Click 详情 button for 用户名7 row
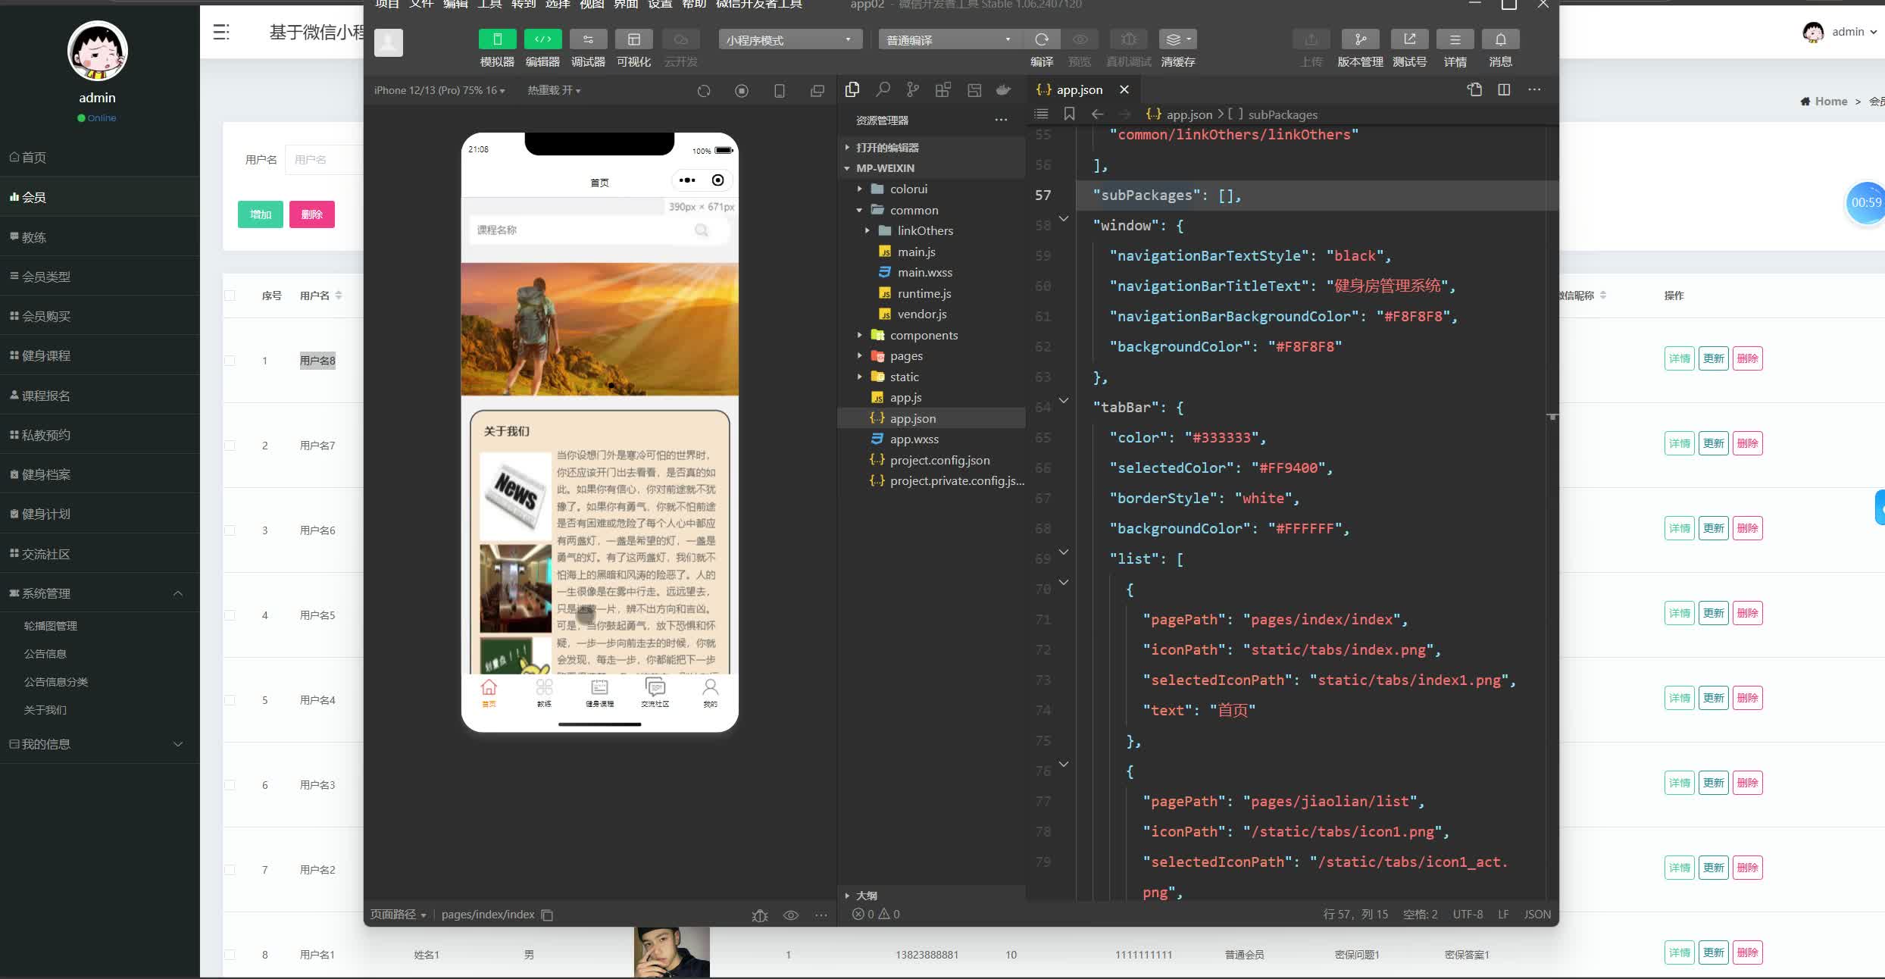The height and width of the screenshot is (979, 1885). point(1679,443)
